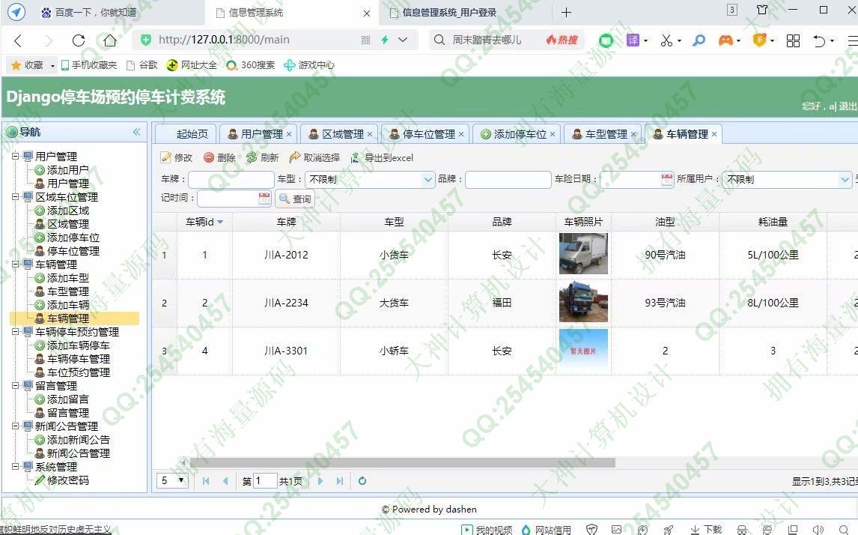Click the translate extension icon
The width and height of the screenshot is (858, 535).
point(633,40)
